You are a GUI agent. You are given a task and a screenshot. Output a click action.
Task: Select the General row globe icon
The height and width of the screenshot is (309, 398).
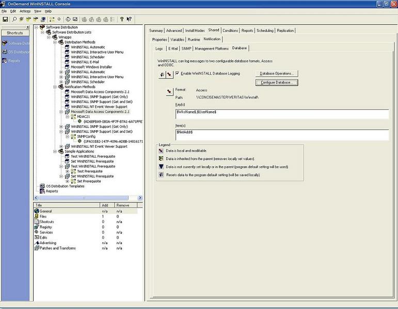37,211
